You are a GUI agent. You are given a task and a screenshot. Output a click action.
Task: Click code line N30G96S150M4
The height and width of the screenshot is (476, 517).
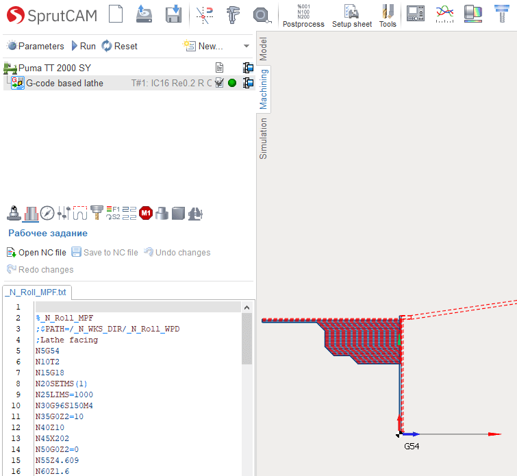click(x=64, y=405)
